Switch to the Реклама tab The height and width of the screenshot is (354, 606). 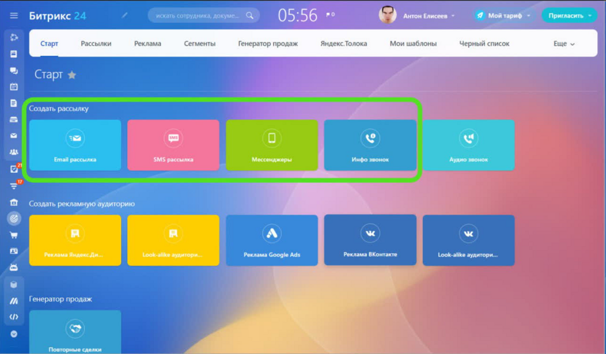(147, 44)
